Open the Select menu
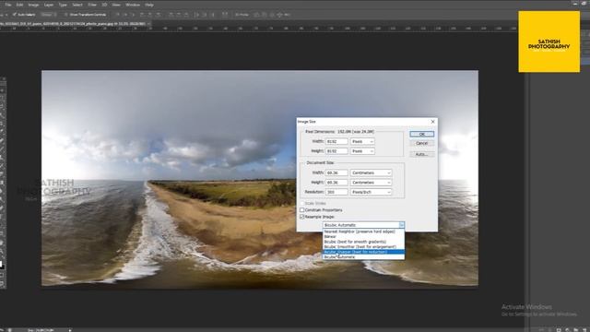This screenshot has height=332, width=590. pyautogui.click(x=77, y=5)
